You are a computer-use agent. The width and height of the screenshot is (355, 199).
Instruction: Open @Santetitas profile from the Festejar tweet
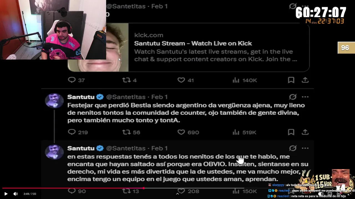(126, 97)
